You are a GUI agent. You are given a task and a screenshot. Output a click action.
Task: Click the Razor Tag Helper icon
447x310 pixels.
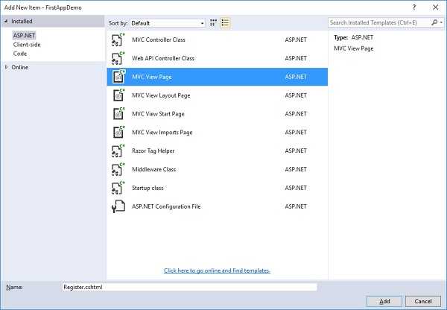[118, 151]
